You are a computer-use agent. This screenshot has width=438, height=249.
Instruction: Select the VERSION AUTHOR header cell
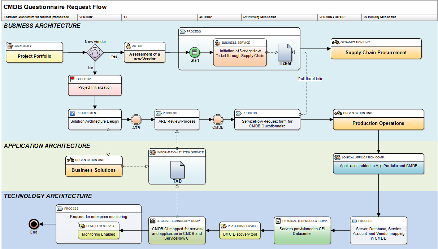coord(340,17)
